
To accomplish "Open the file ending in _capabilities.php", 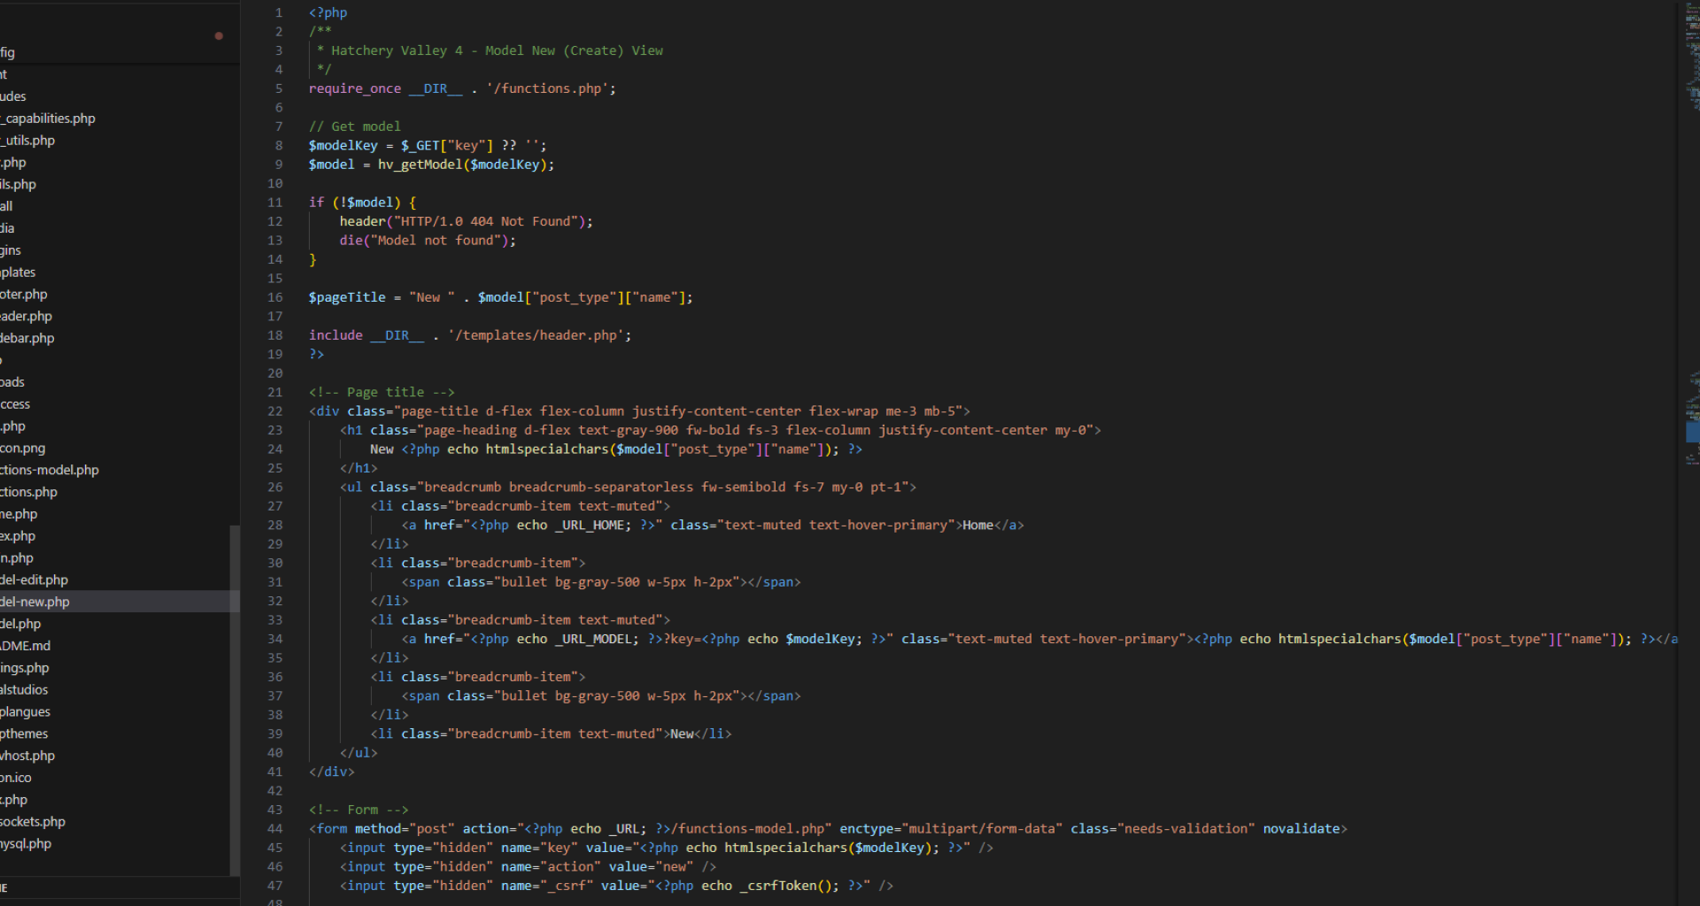I will point(50,119).
